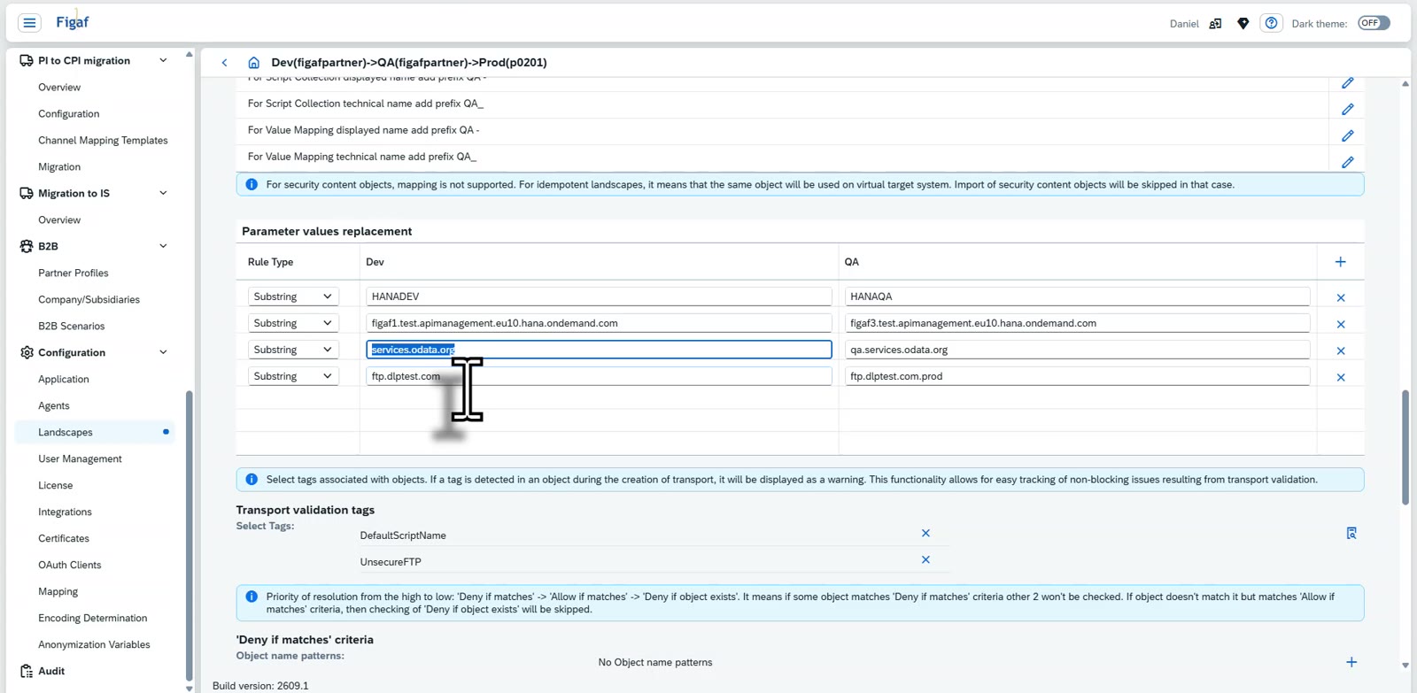Collapse the PI to CPI migration section
The width and height of the screenshot is (1417, 693).
pyautogui.click(x=163, y=61)
